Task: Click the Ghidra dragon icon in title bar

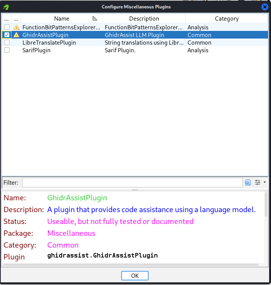Action: pyautogui.click(x=6, y=7)
